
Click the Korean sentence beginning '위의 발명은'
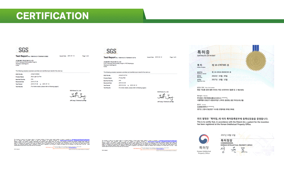coord(233,119)
